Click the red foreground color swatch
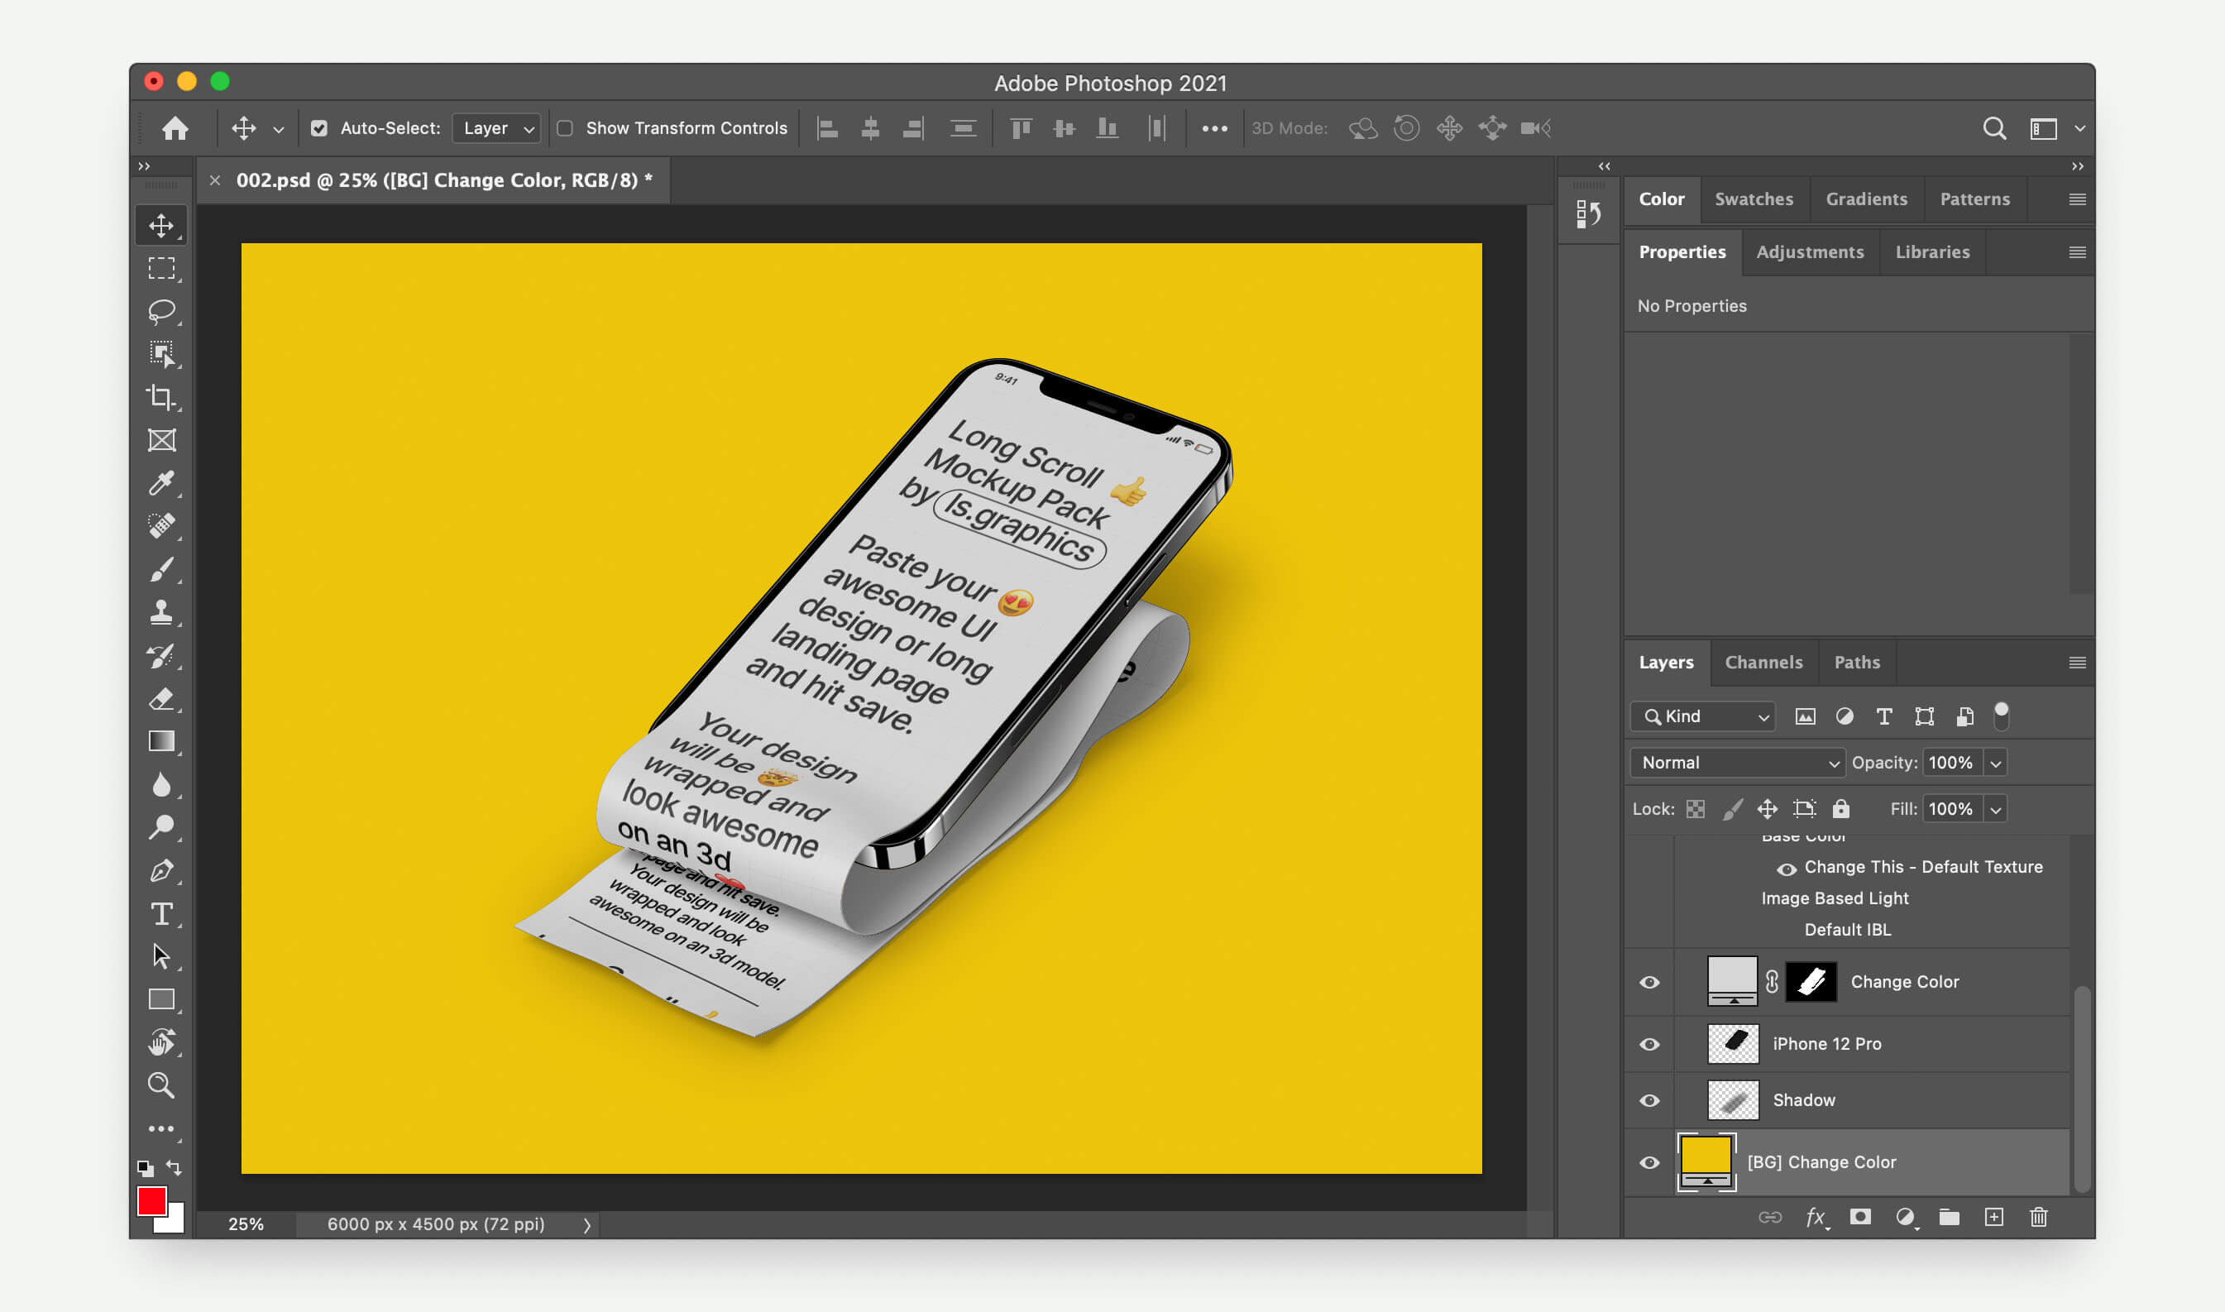 point(151,1200)
